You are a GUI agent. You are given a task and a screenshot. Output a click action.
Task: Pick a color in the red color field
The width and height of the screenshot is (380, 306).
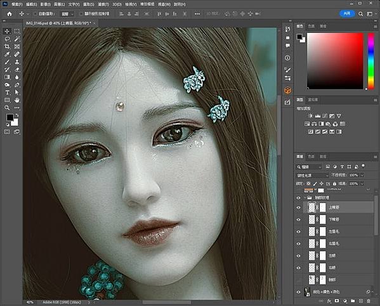(x=336, y=61)
